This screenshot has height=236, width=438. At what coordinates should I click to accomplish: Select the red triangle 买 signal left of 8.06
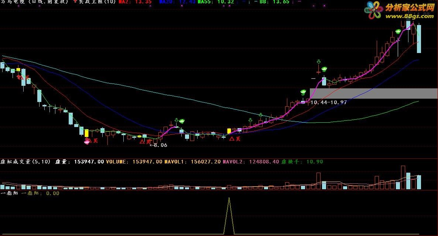145,141
